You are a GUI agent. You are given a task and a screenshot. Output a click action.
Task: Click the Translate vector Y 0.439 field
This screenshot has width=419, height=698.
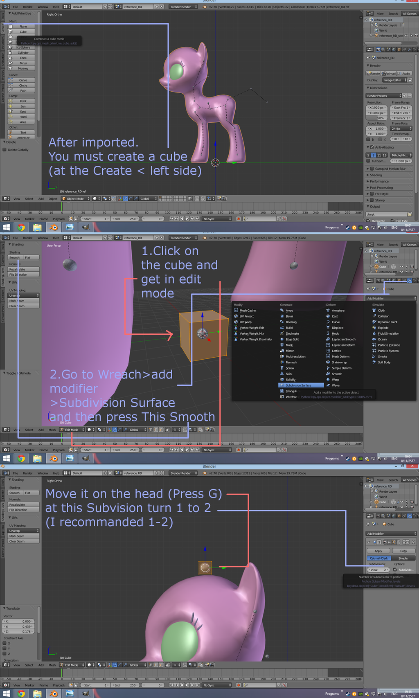pyautogui.click(x=18, y=626)
